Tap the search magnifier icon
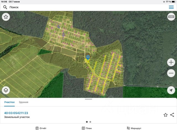This screenshot has width=177, height=132. click(5, 7)
